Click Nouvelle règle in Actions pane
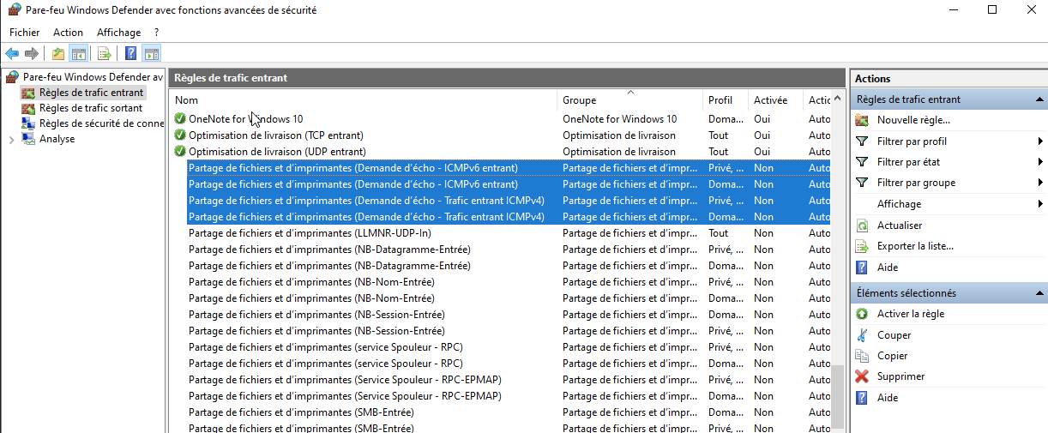 (912, 120)
